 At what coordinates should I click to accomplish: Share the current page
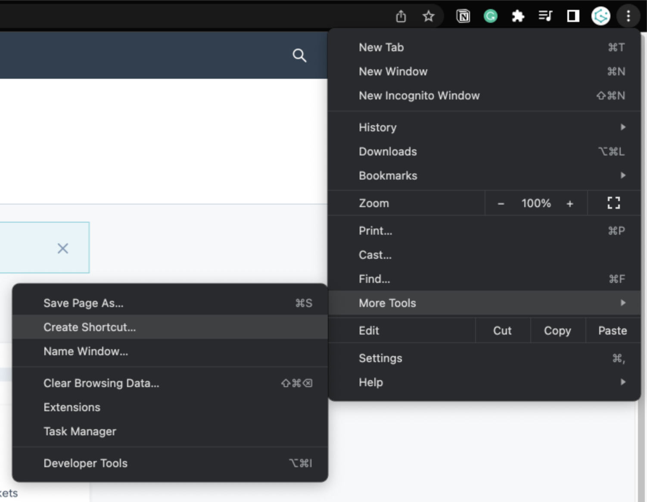pyautogui.click(x=402, y=16)
